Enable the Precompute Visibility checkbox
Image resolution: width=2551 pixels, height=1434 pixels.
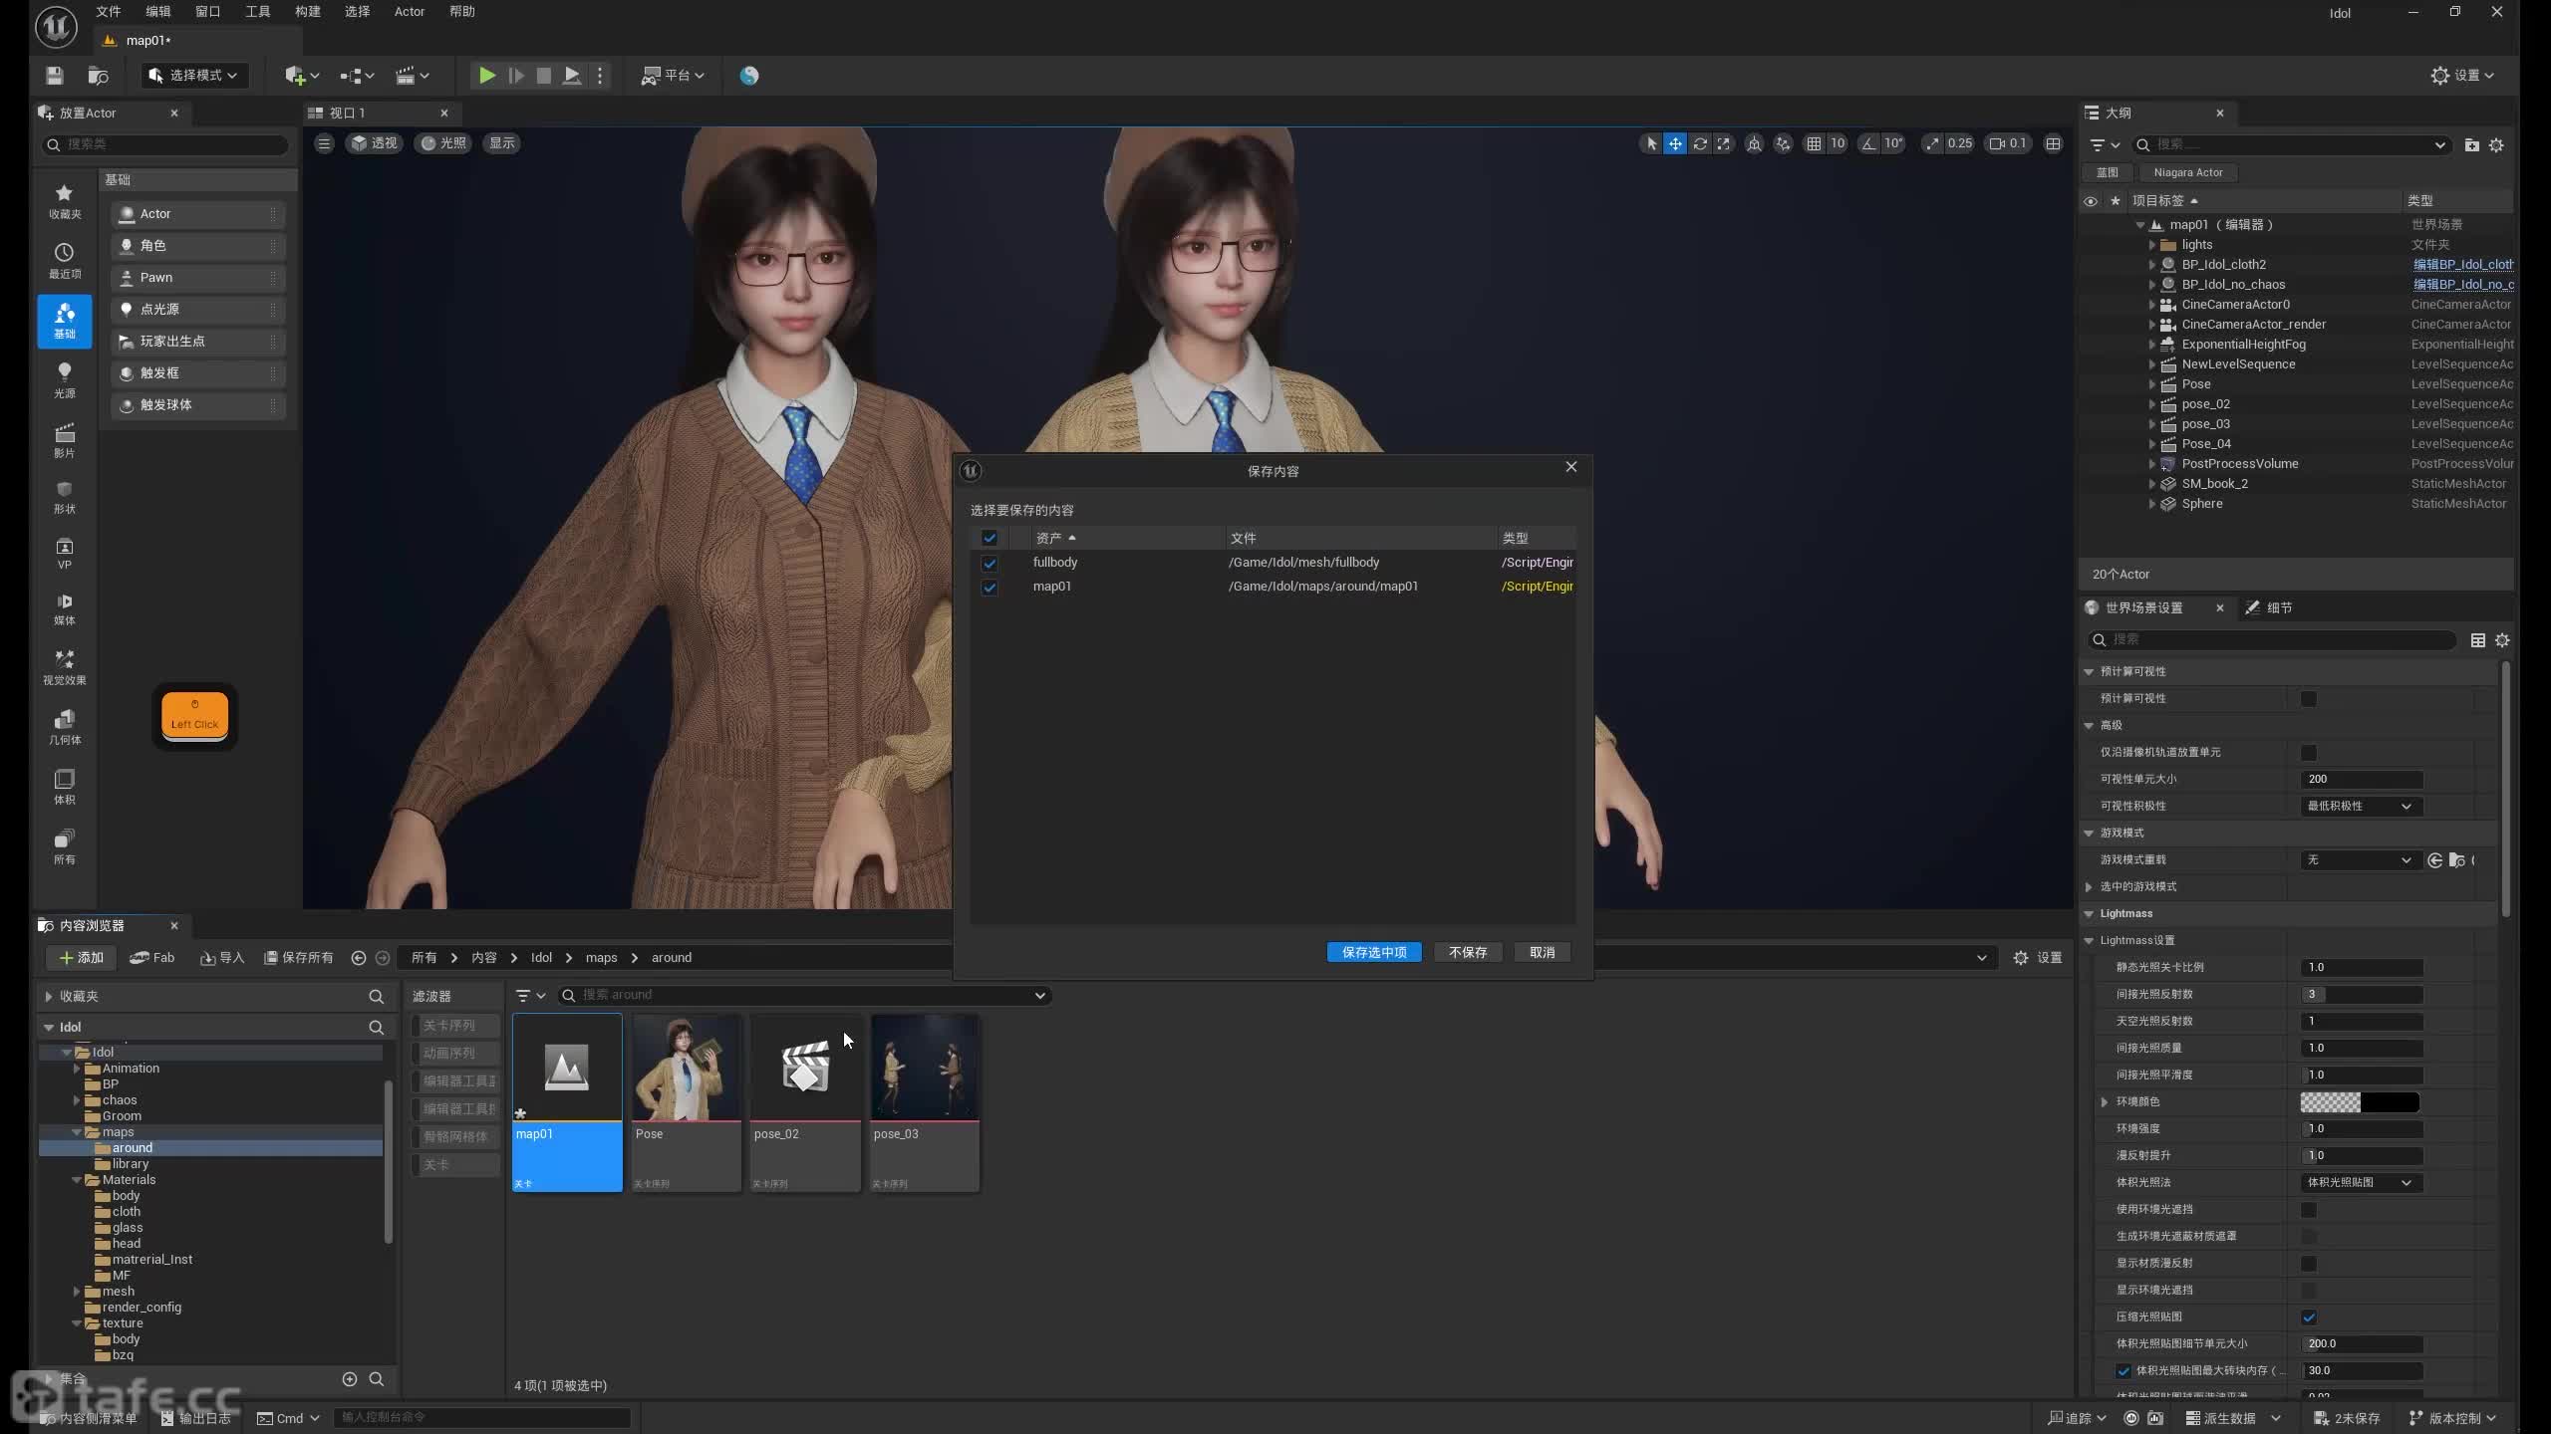(x=2309, y=699)
